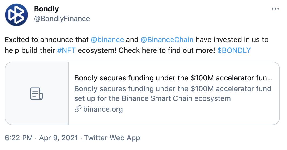The image size is (287, 150).
Task: Open card title about $100M accelerator fund
Action: 173,78
